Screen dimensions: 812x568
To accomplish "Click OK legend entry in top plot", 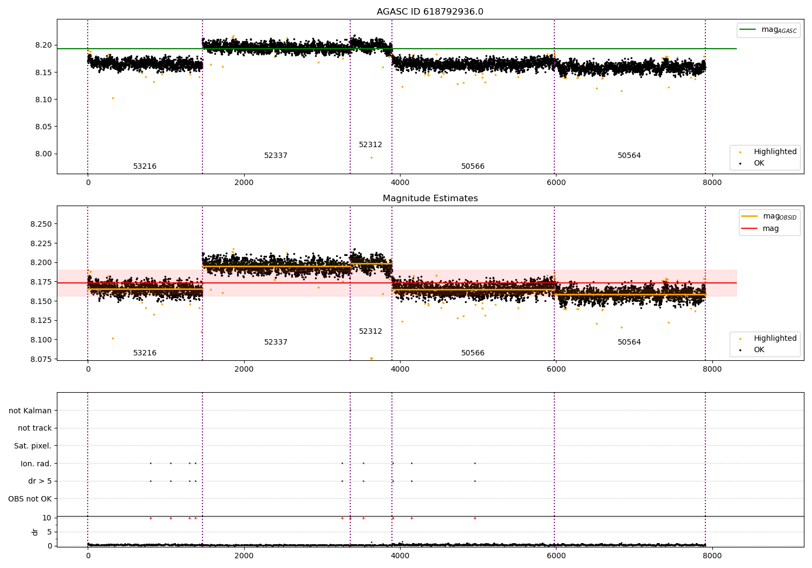I will (752, 163).
